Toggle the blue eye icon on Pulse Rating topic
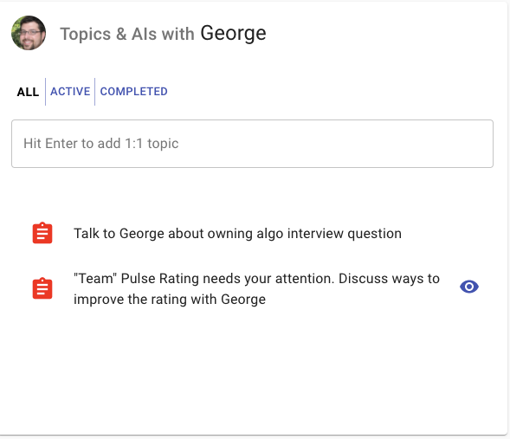The image size is (510, 439). [469, 287]
